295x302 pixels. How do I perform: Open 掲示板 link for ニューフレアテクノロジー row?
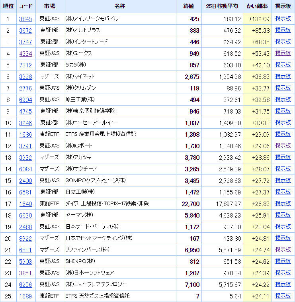pos(283,284)
